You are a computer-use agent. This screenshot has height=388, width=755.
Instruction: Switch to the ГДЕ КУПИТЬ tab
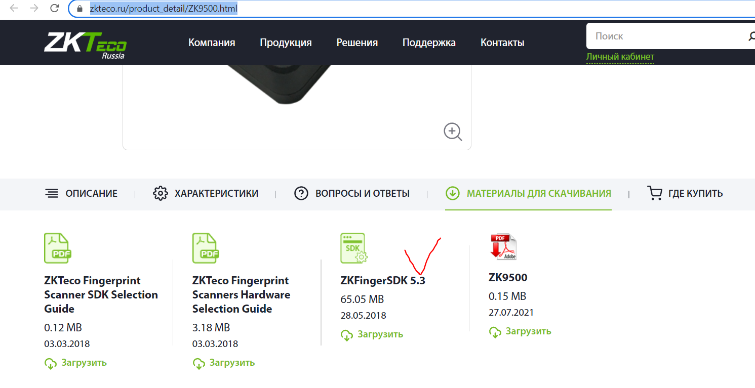[x=685, y=193]
